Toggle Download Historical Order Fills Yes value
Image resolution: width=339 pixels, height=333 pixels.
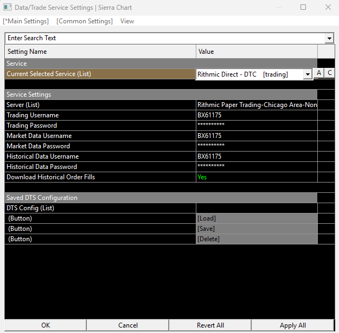point(257,177)
